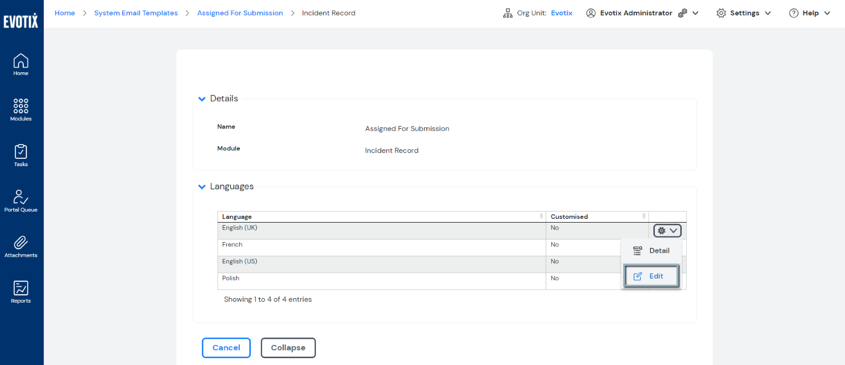Click the Name value Assigned For Submission

(x=407, y=129)
